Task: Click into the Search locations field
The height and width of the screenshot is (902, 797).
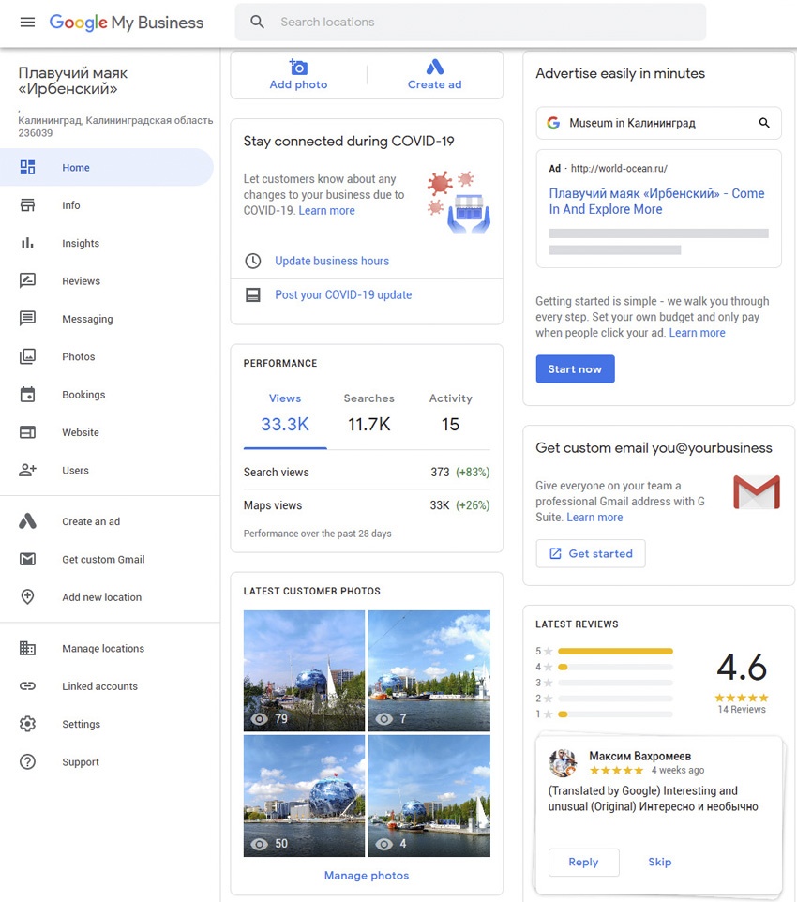Action: (x=471, y=22)
